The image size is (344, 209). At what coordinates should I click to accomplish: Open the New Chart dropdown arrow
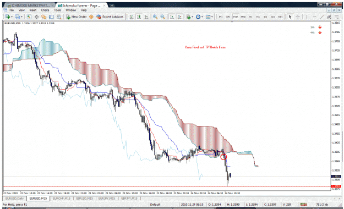[x=12, y=17]
